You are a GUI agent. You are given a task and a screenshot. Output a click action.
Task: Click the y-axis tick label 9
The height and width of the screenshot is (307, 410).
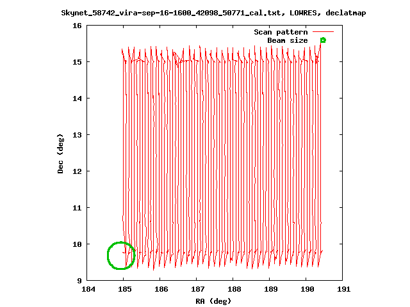(79, 281)
